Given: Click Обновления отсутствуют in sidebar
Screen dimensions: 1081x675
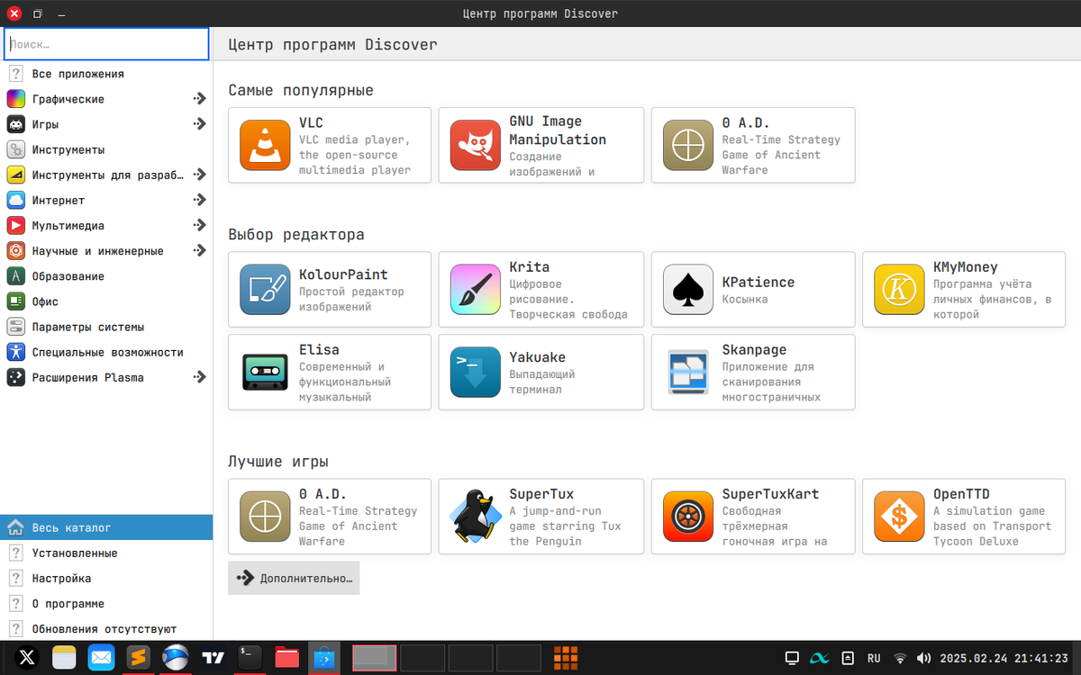Looking at the screenshot, I should (106, 628).
